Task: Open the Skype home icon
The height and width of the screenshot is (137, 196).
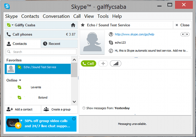Action: 73,25
